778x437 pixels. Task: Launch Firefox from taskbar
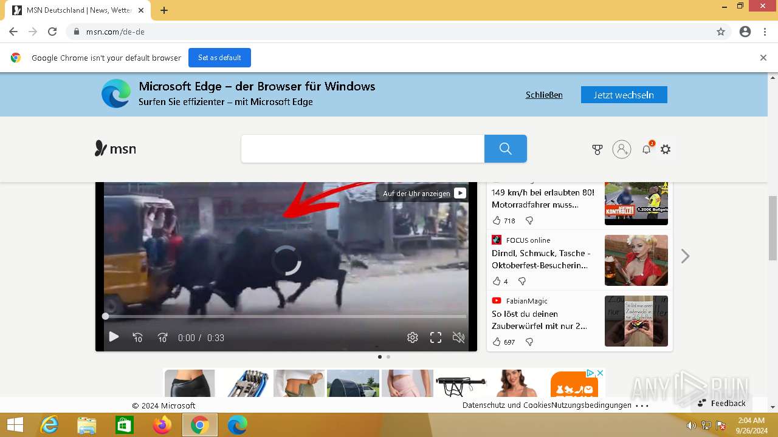[x=162, y=425]
